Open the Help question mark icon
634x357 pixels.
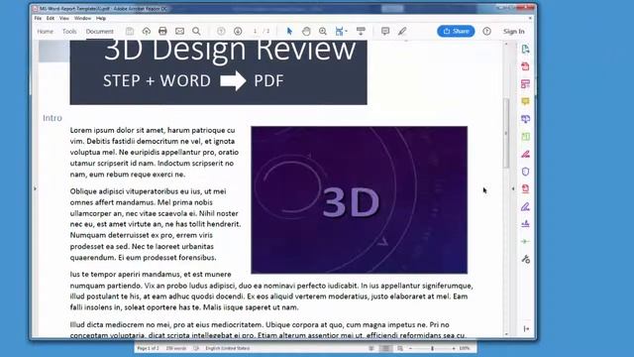[x=486, y=31]
